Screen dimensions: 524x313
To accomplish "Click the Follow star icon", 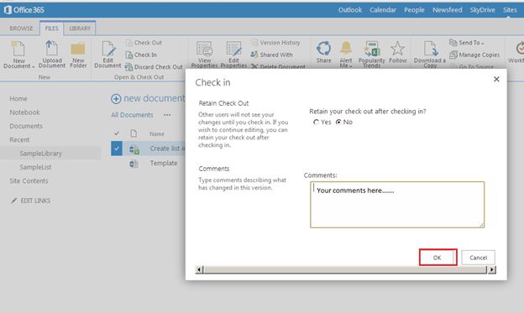I will pyautogui.click(x=397, y=49).
